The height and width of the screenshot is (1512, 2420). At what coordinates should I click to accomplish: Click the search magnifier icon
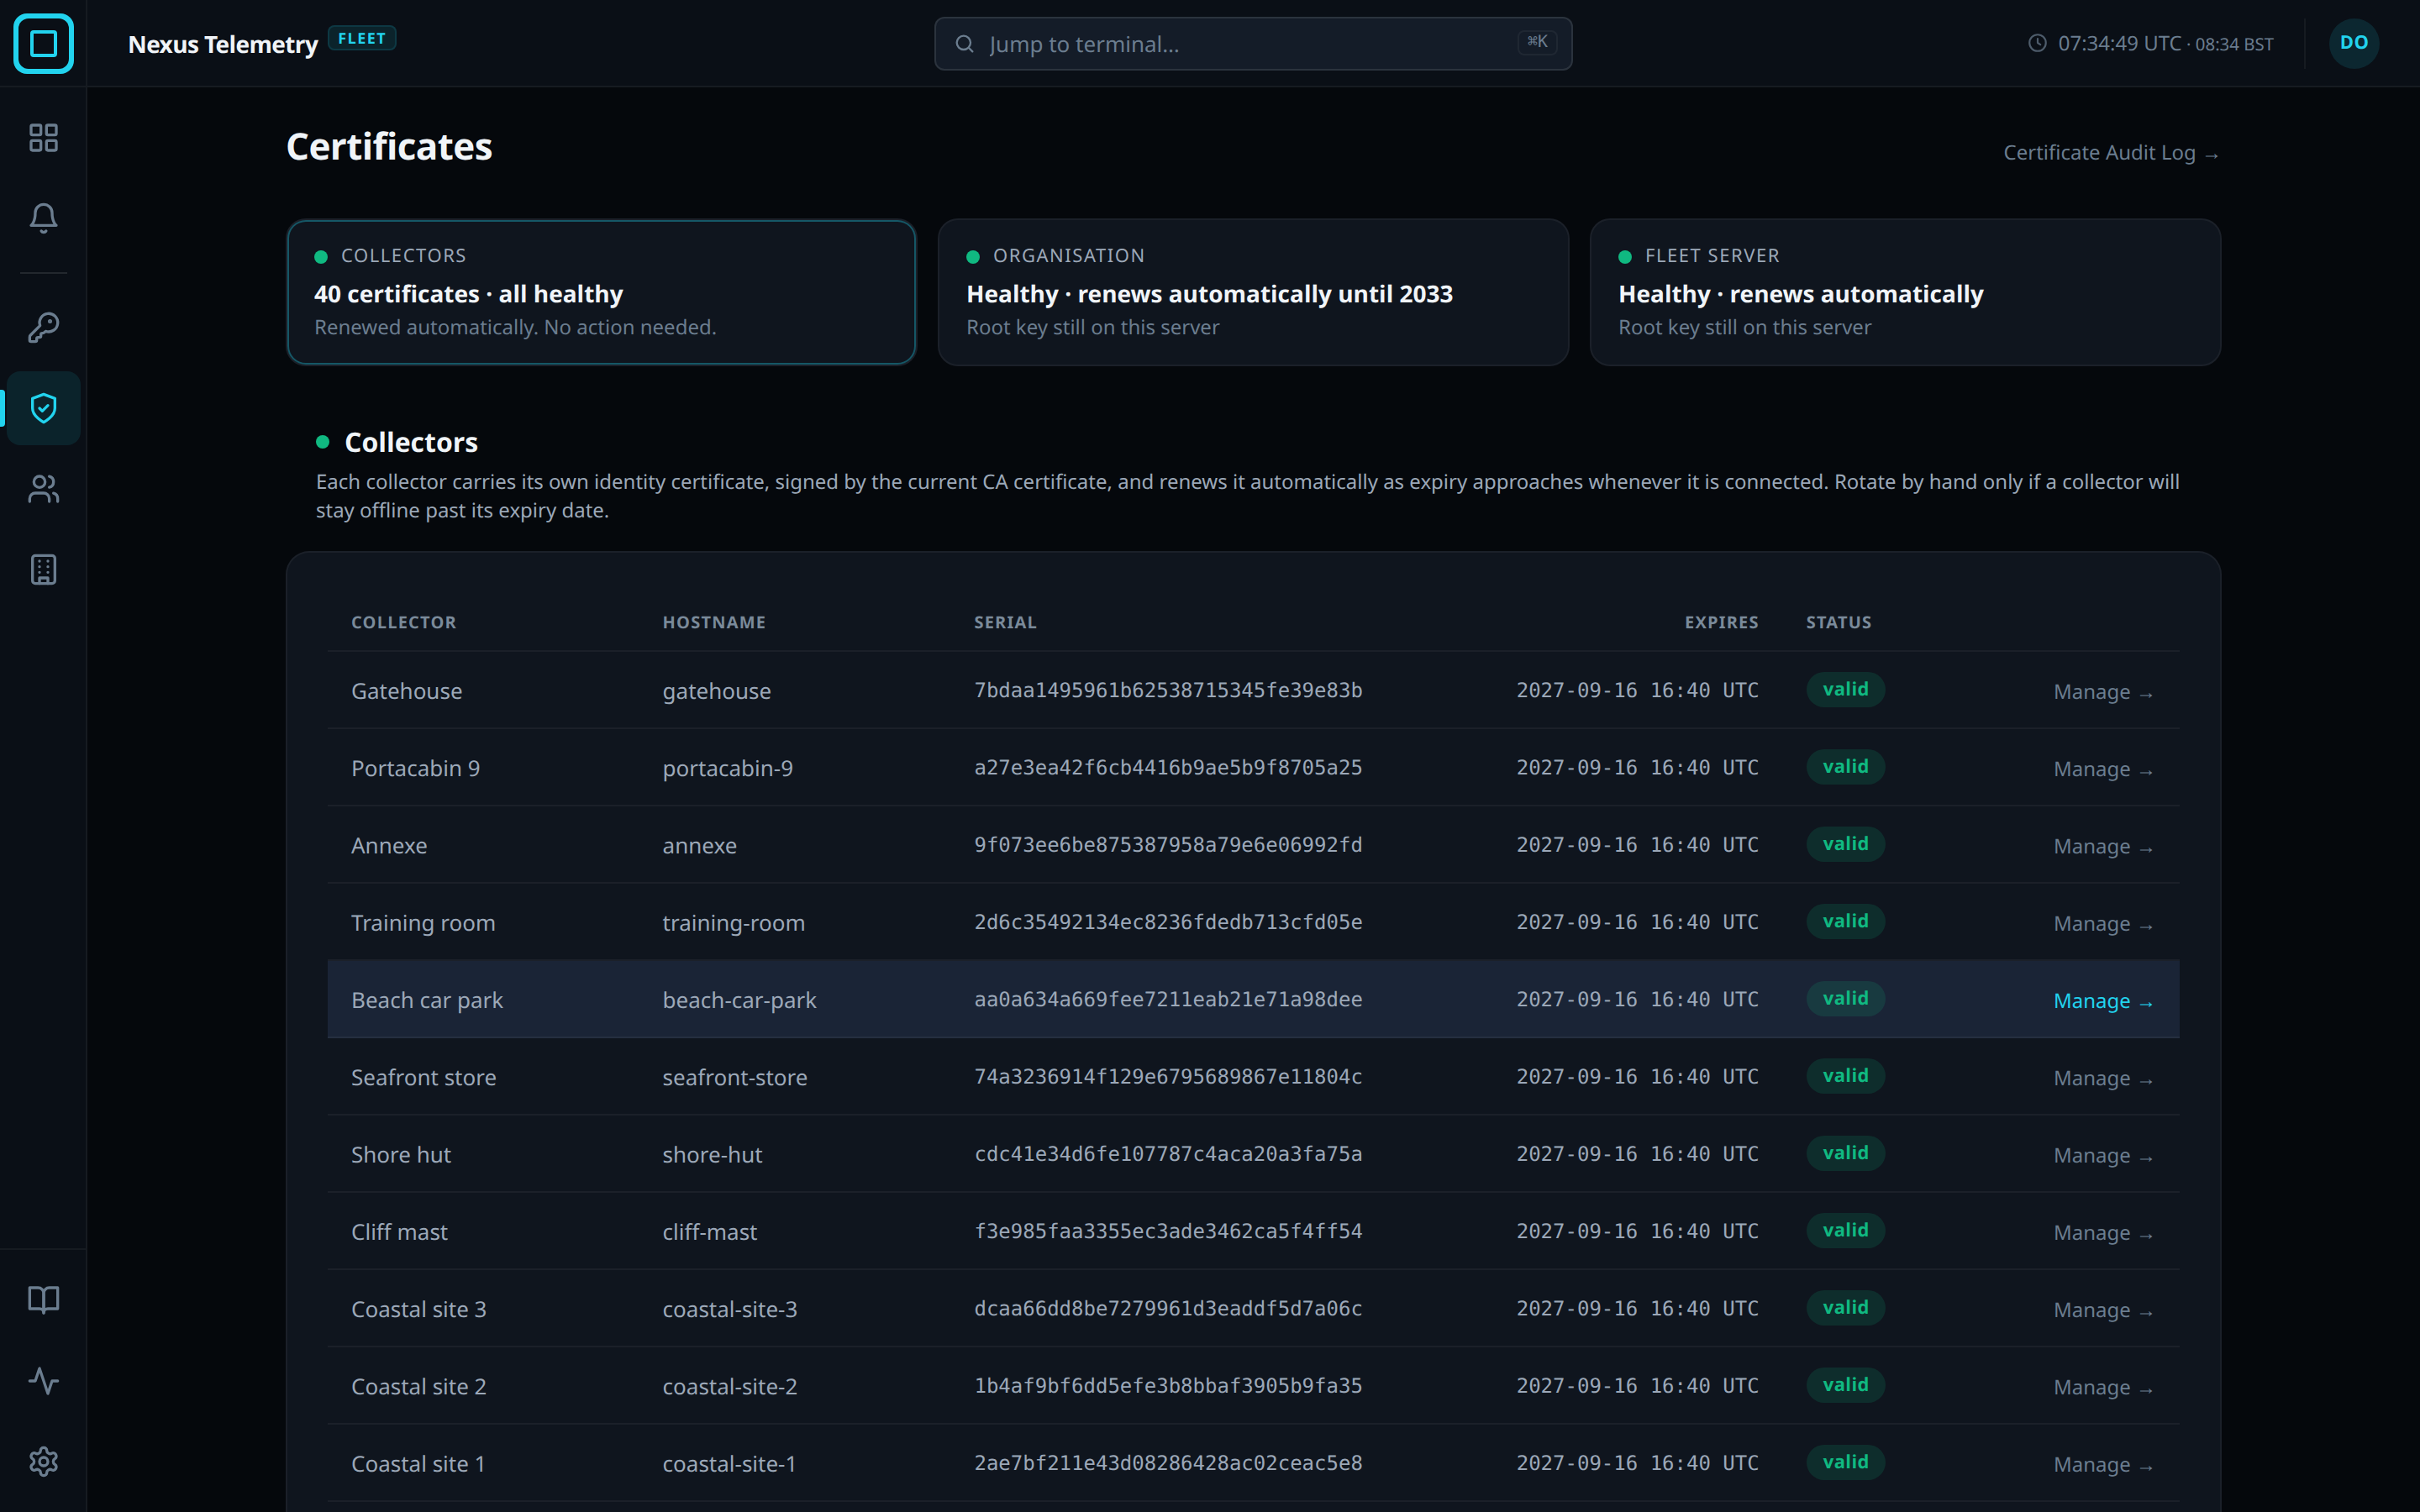tap(964, 44)
